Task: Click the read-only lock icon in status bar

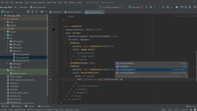Action: 191,110
